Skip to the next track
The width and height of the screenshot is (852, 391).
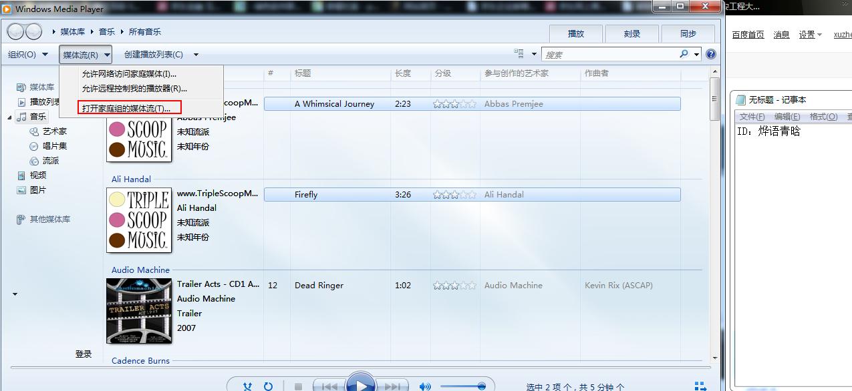tap(392, 386)
